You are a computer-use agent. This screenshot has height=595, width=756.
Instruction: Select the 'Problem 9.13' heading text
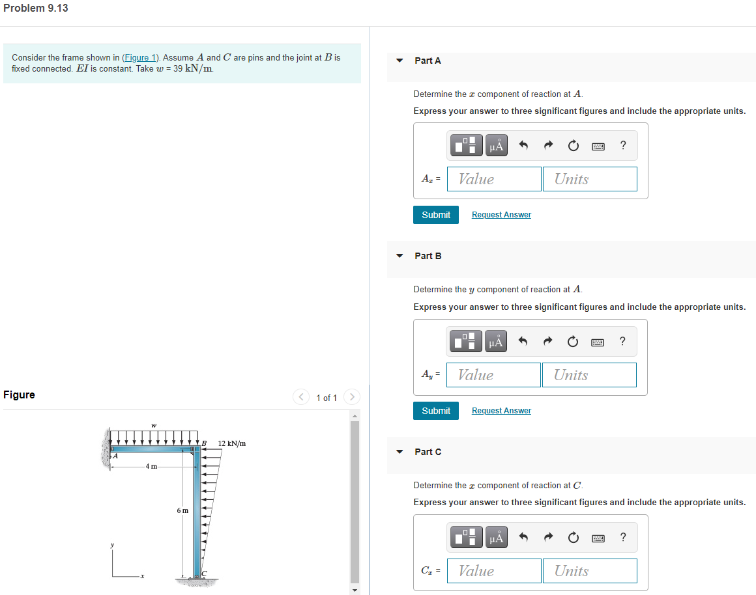coord(36,8)
